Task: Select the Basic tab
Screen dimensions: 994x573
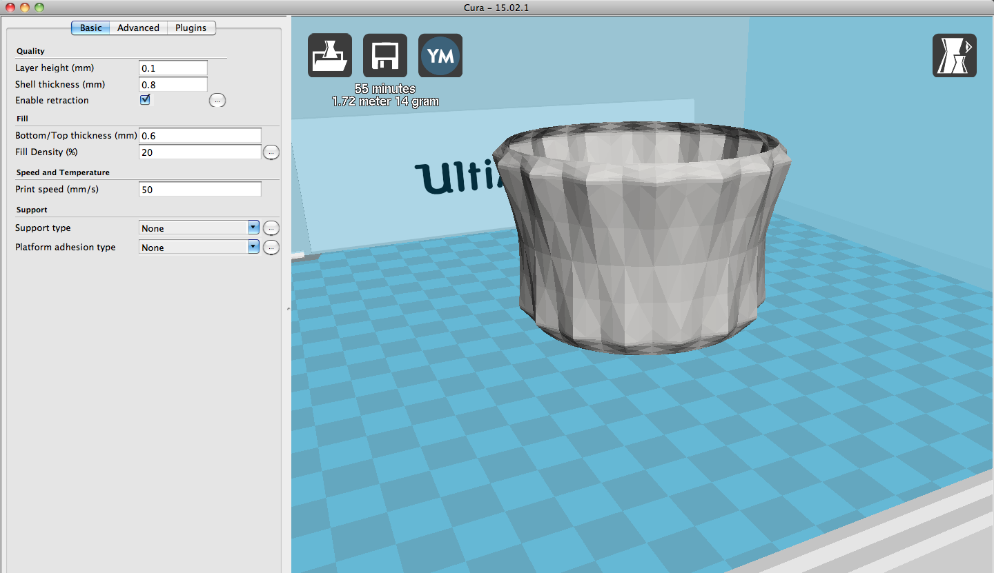Action: [x=90, y=28]
